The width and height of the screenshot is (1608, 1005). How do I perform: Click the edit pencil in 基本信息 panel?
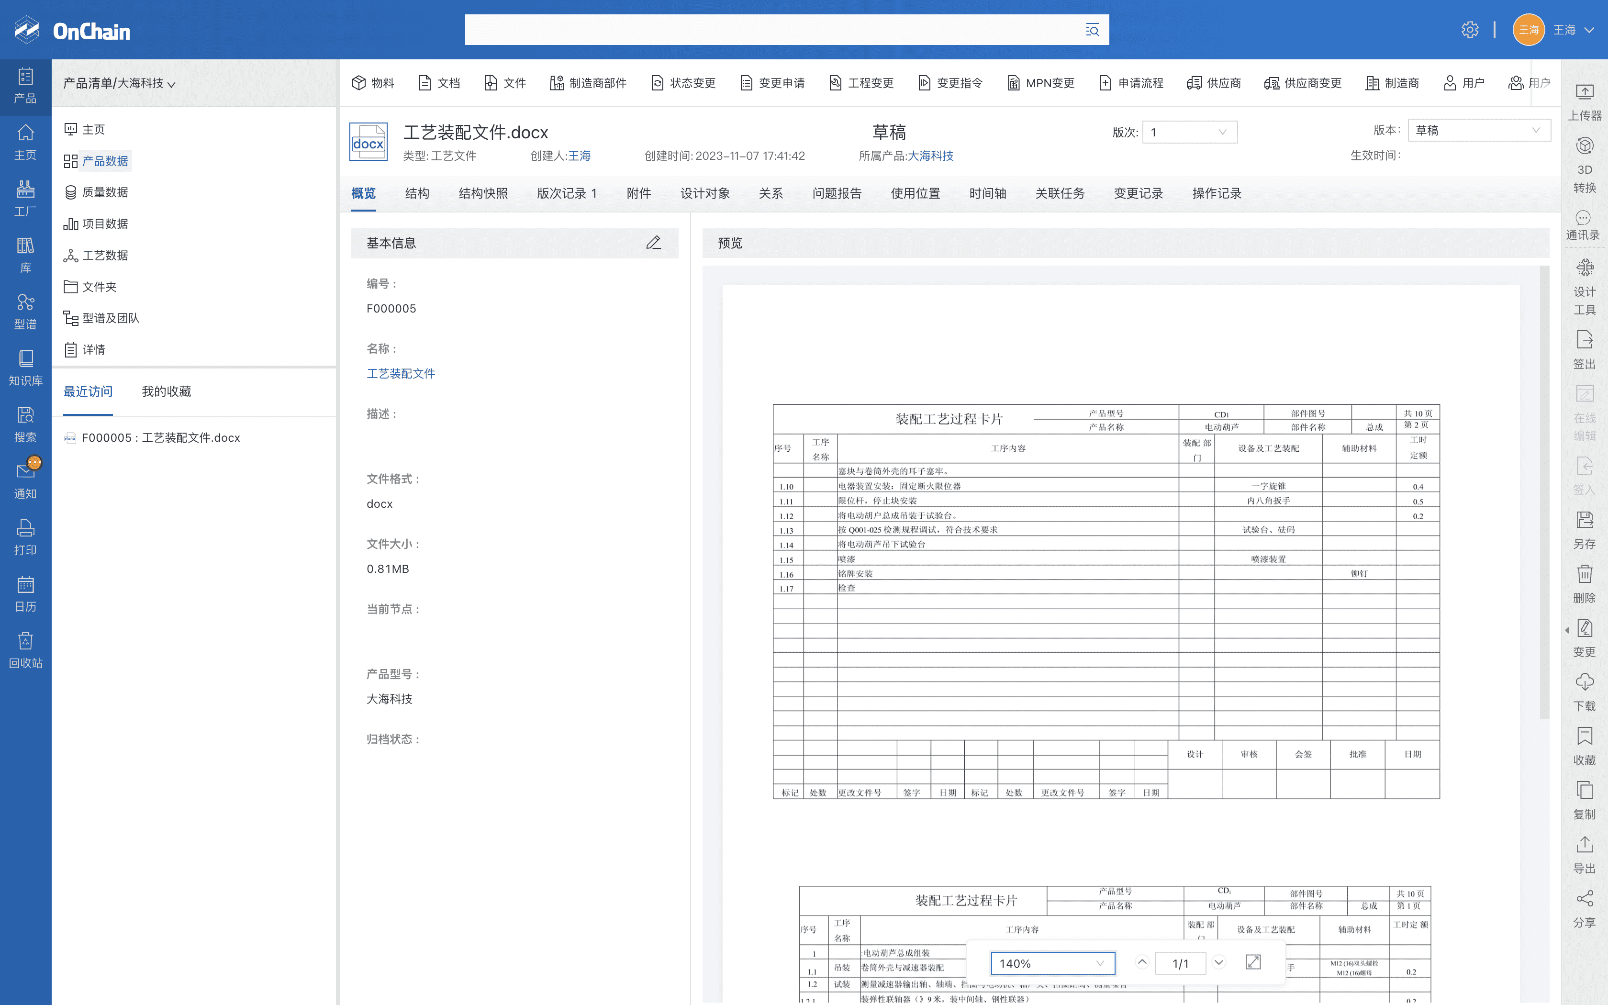click(653, 243)
